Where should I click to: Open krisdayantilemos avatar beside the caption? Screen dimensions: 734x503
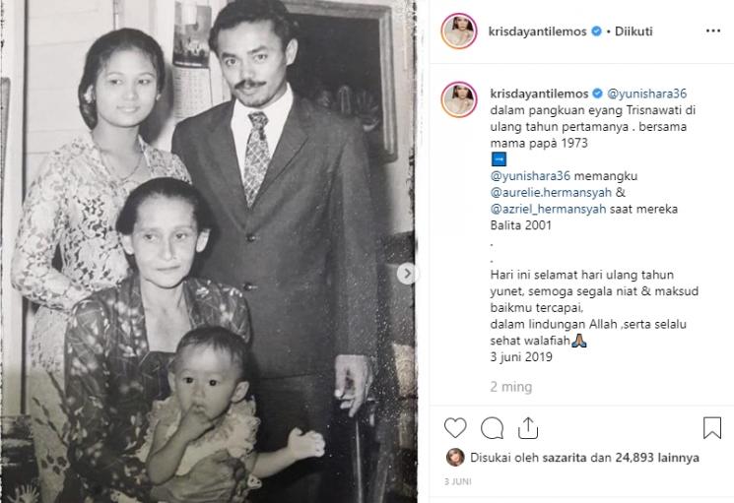tap(459, 99)
